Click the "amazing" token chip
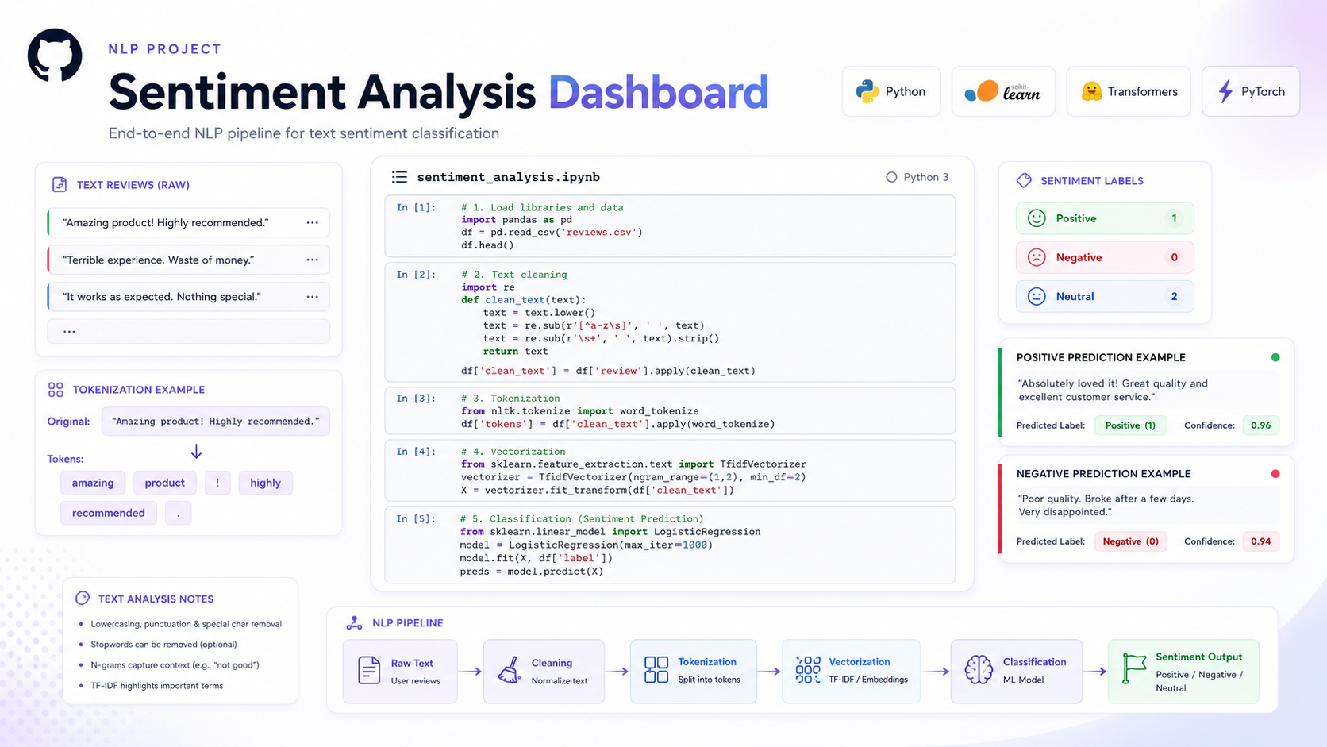 (x=93, y=483)
